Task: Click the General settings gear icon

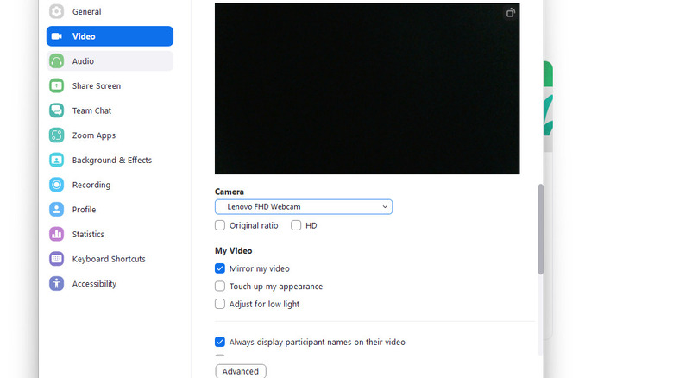Action: coord(56,11)
